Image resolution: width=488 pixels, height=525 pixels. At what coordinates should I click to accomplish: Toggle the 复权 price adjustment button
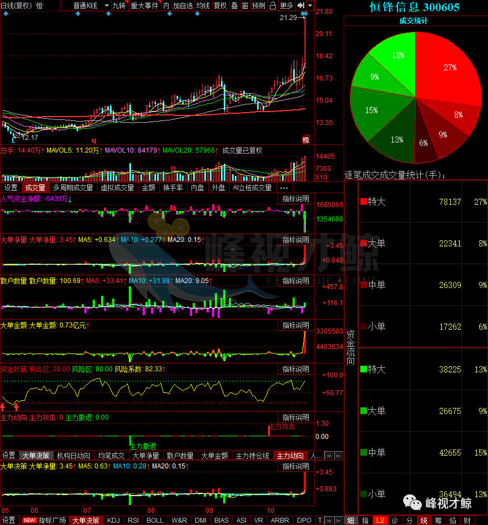point(220,6)
